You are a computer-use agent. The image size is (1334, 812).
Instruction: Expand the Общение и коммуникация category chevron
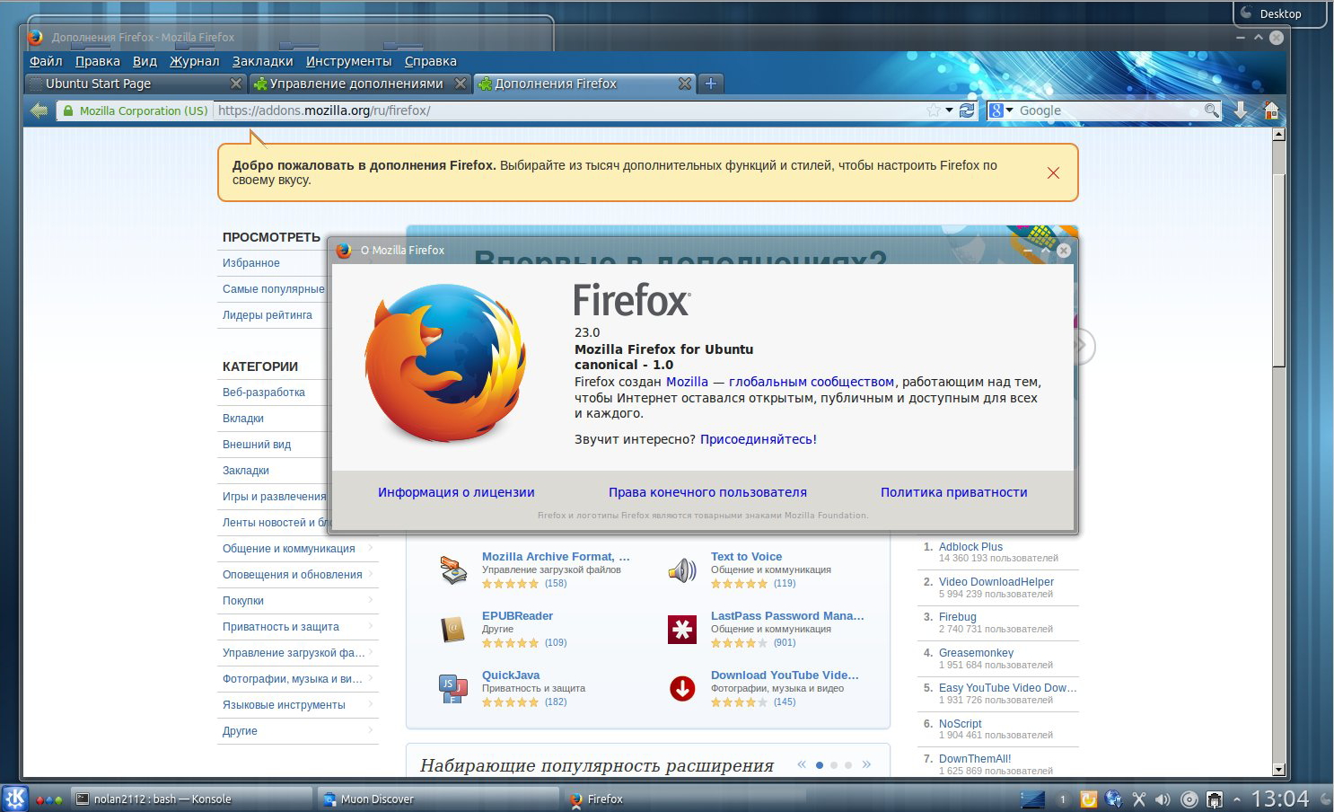(371, 548)
